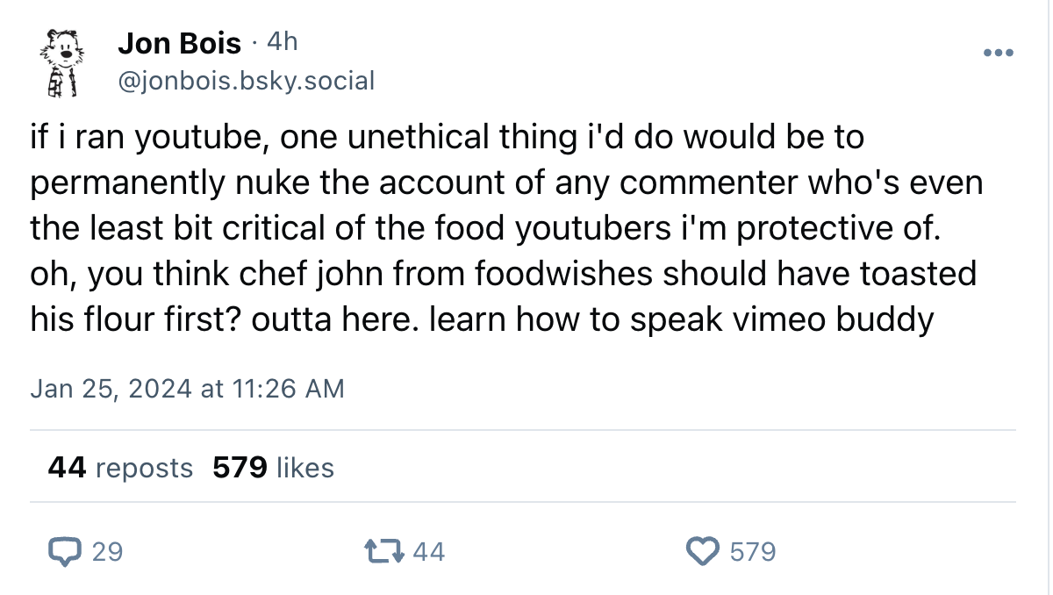Click the post line mentioning chef john
Screen dimensions: 1053x595
pyautogui.click(x=503, y=275)
